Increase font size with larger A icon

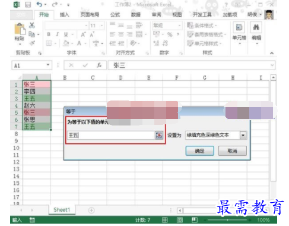(83, 34)
